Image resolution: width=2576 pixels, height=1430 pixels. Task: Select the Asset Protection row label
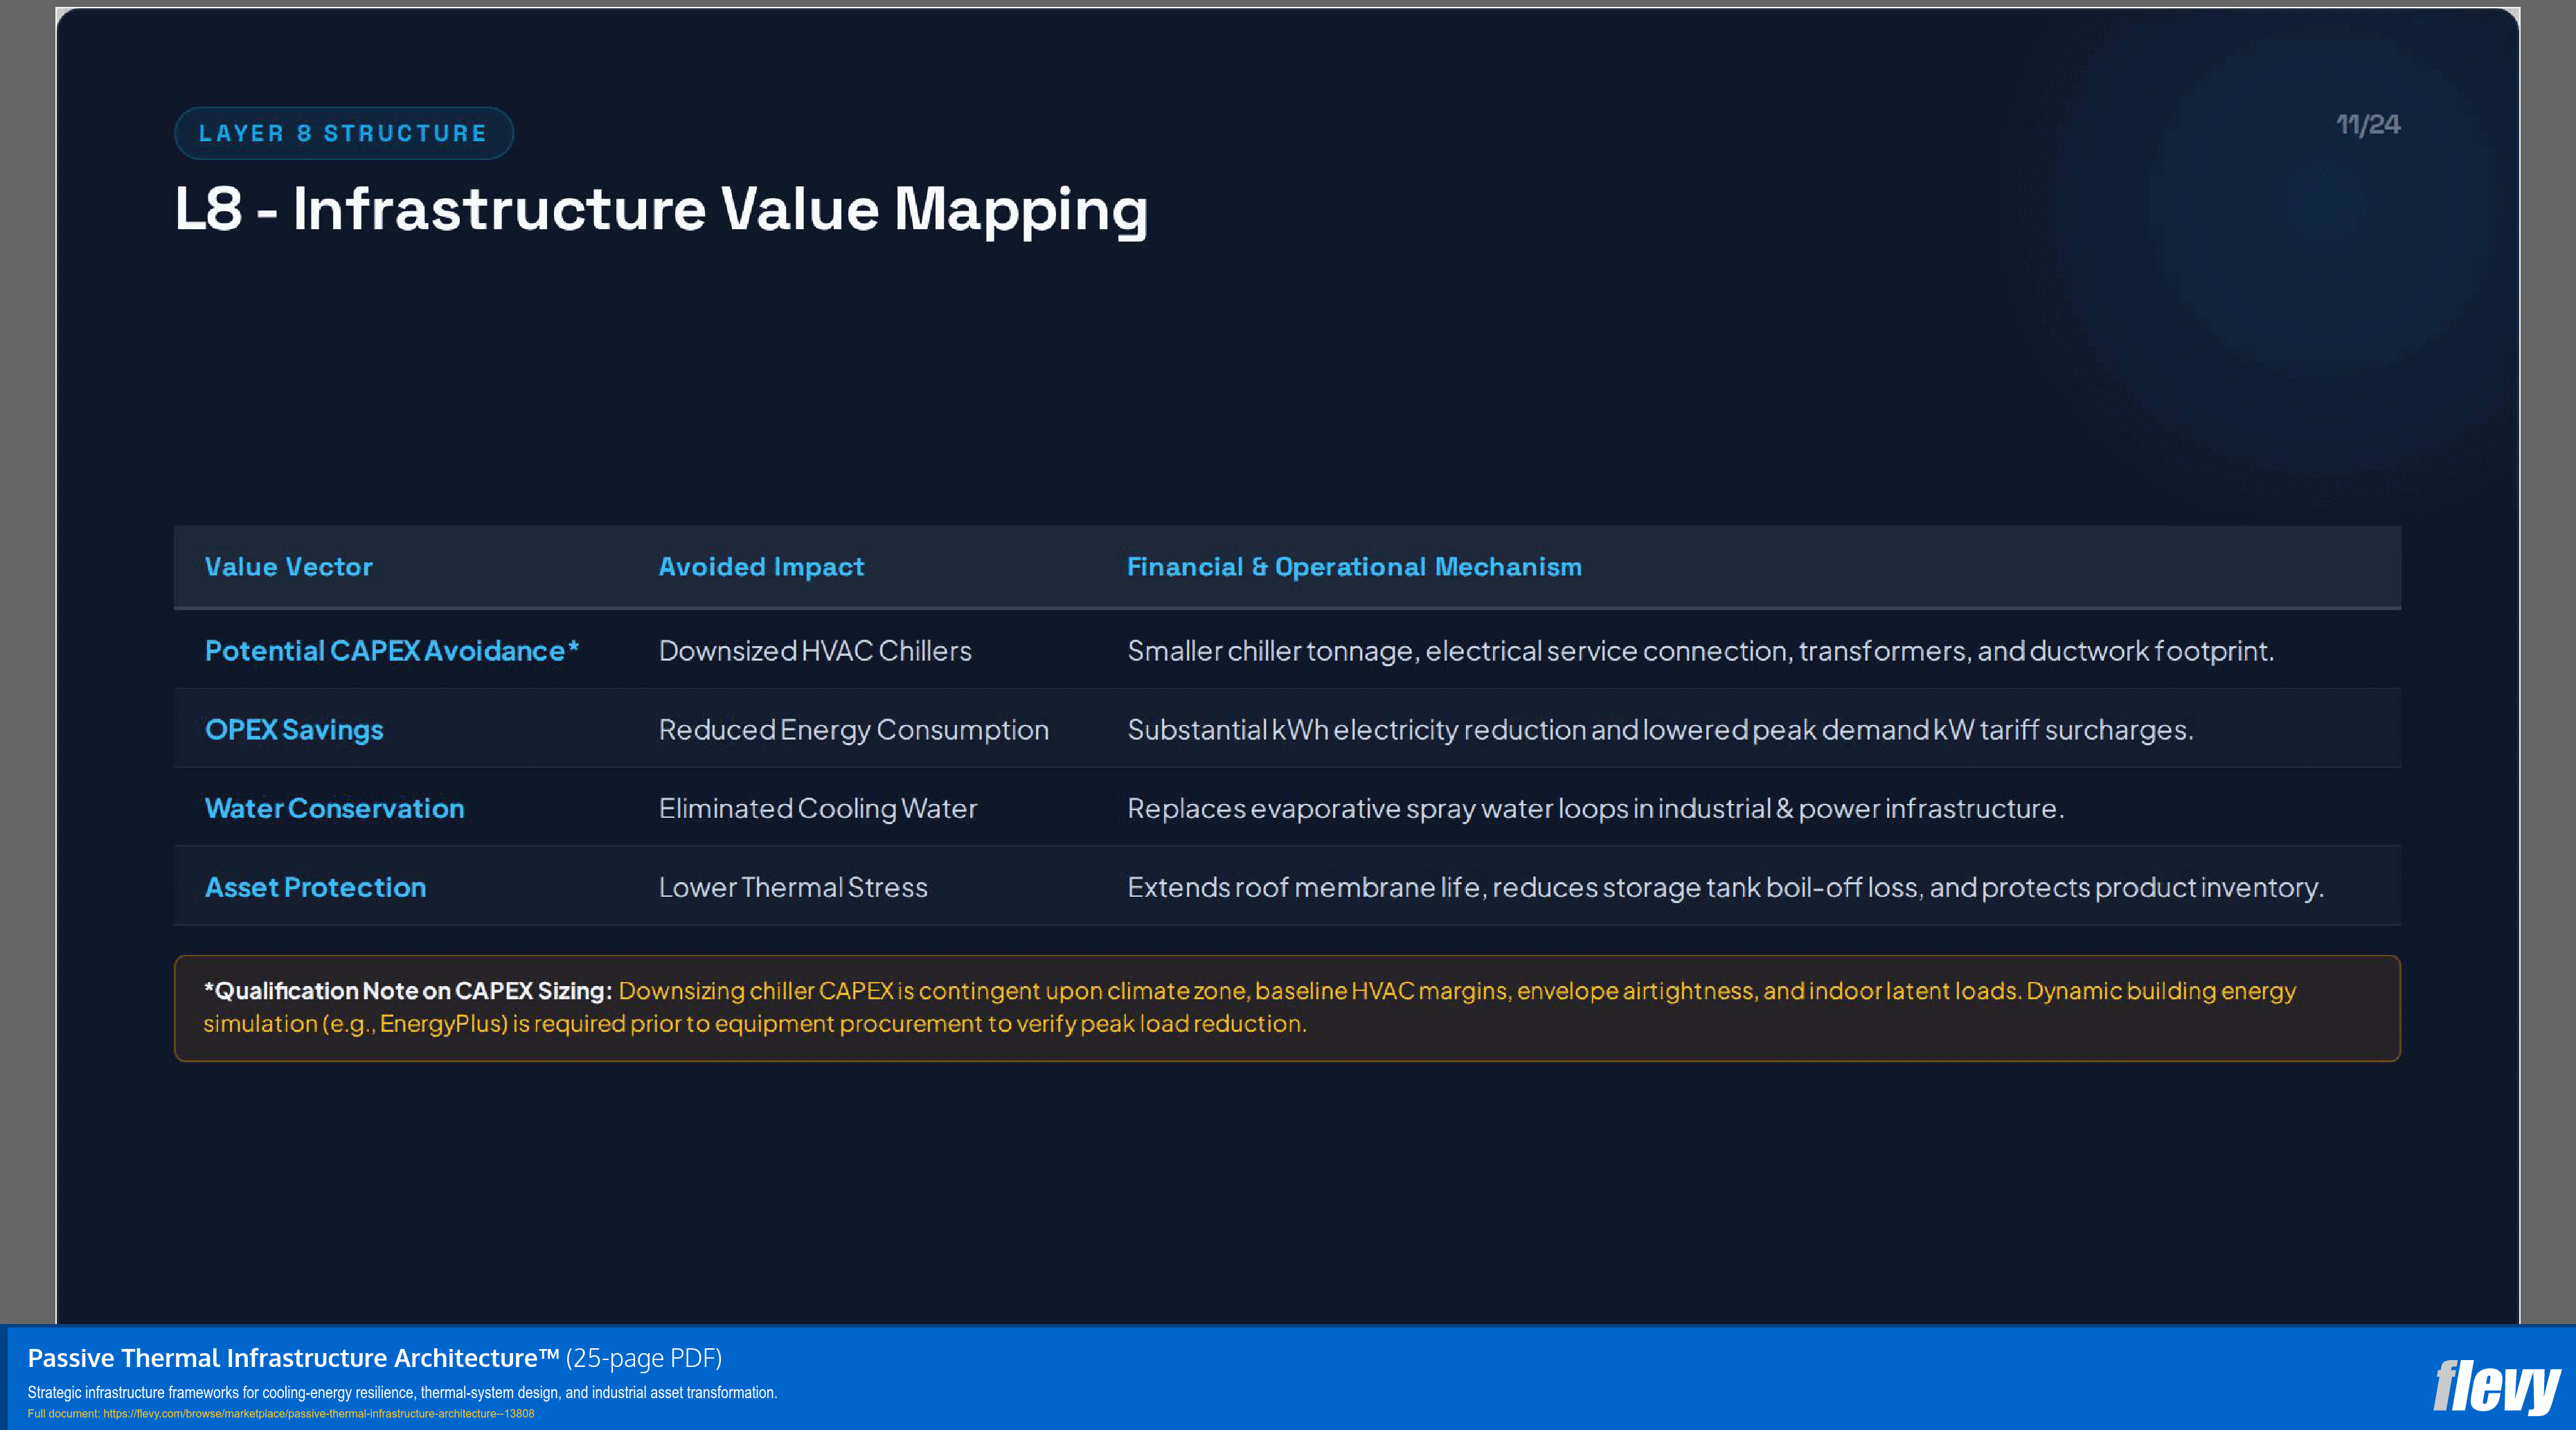315,887
